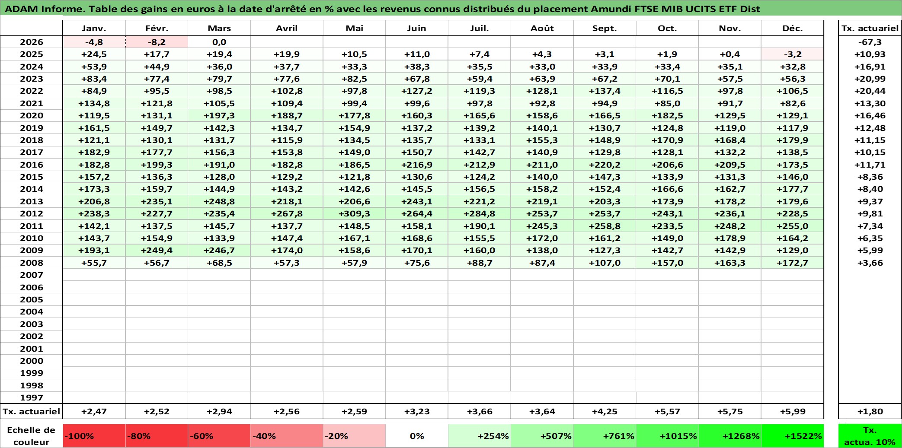This screenshot has width=902, height=448.
Task: Click the +1522% bright green swatch
Action: click(x=793, y=436)
